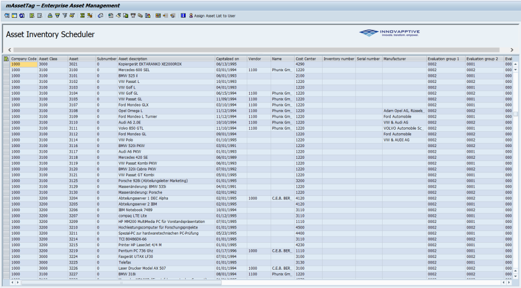Click Assign Asset List to User
521x288 pixels.
[x=212, y=16]
